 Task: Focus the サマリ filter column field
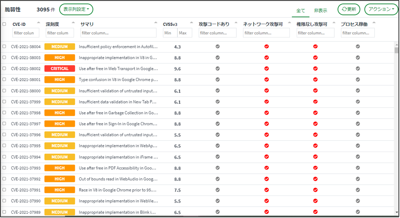[118, 33]
